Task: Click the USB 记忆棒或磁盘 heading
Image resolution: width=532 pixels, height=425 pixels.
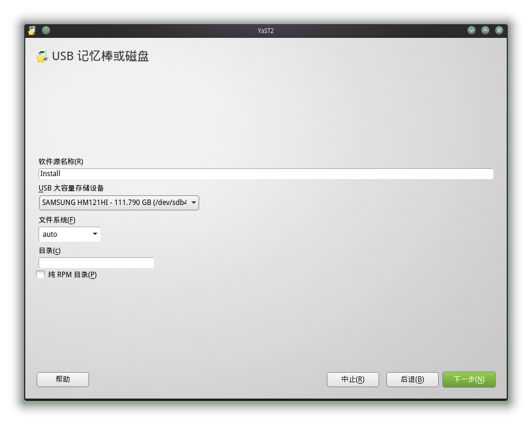Action: tap(101, 57)
